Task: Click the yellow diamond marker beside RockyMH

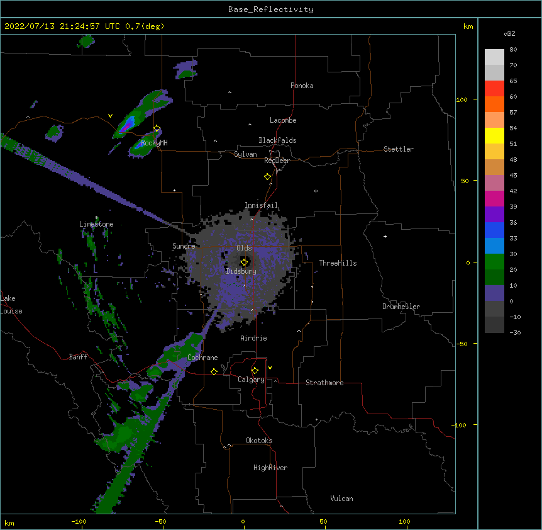Action: coord(157,128)
